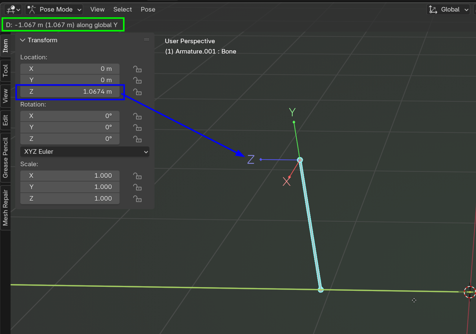
Task: Adjust the Scale Y value slider
Action: click(70, 187)
